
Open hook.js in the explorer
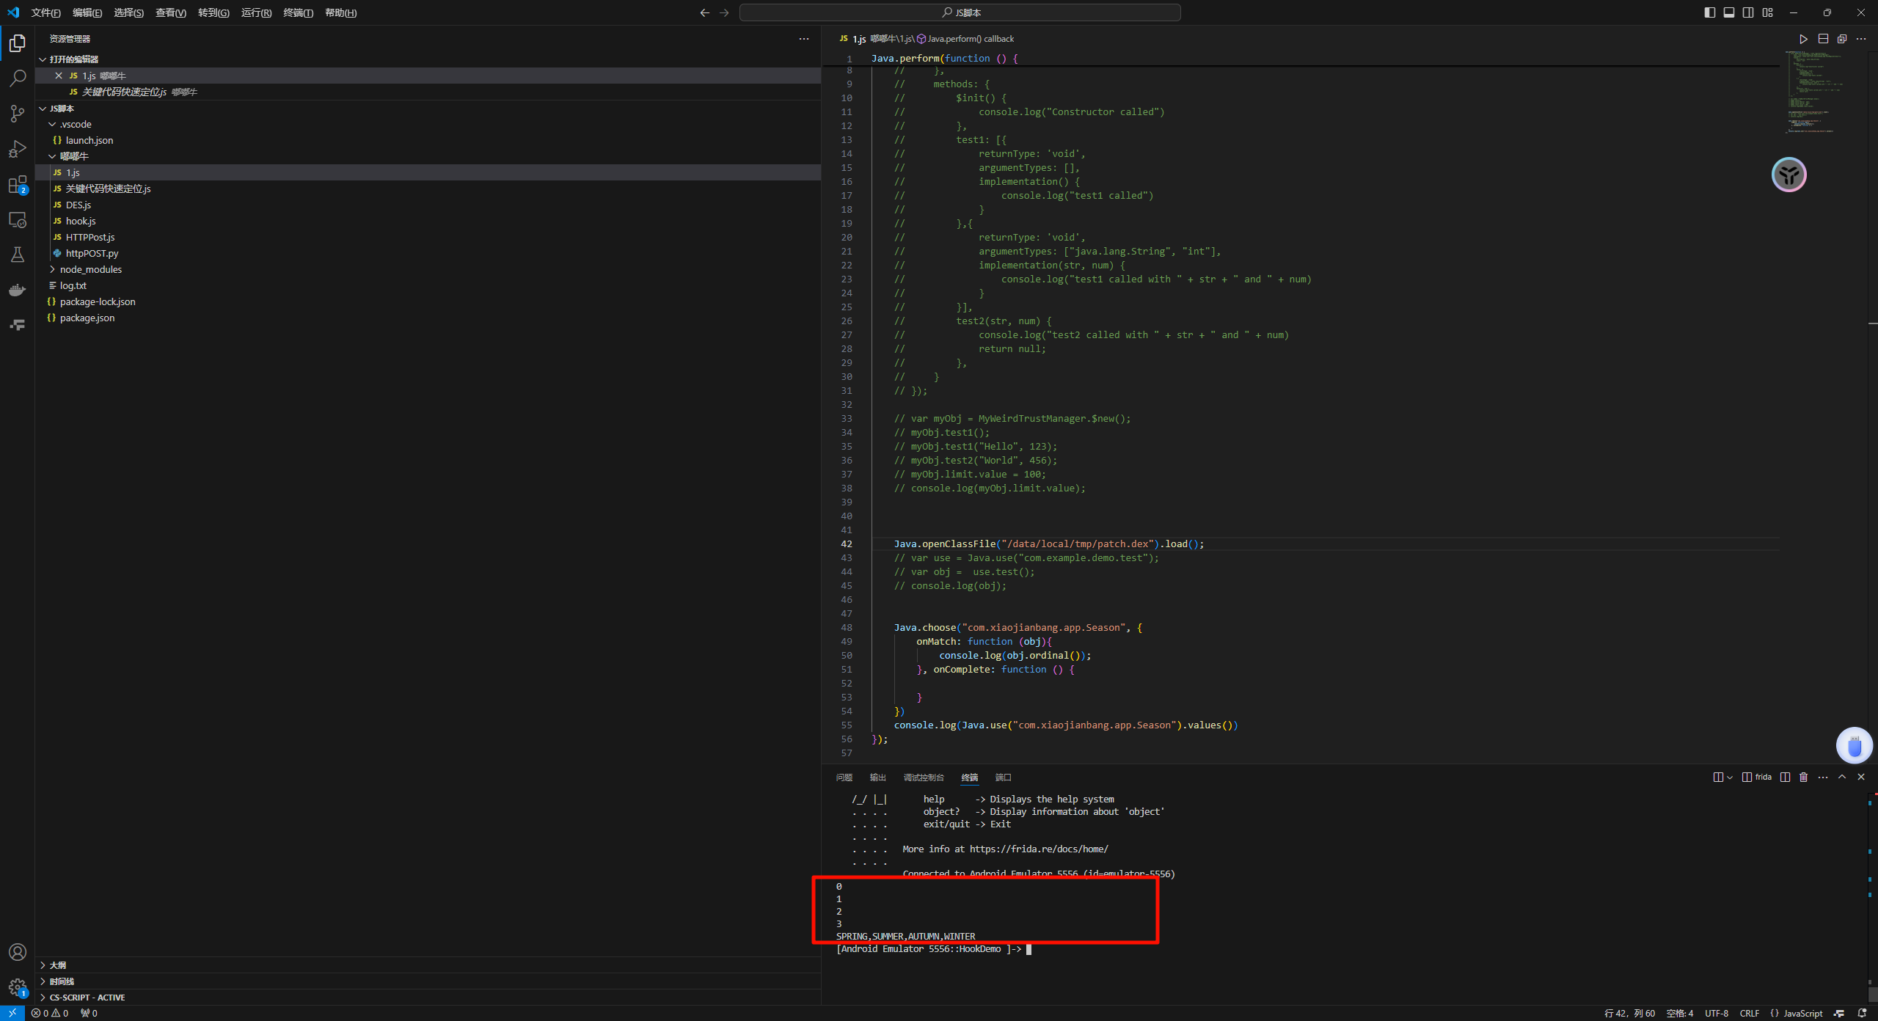(x=81, y=221)
